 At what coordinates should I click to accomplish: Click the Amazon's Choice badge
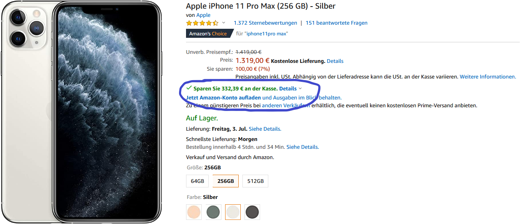pos(208,34)
